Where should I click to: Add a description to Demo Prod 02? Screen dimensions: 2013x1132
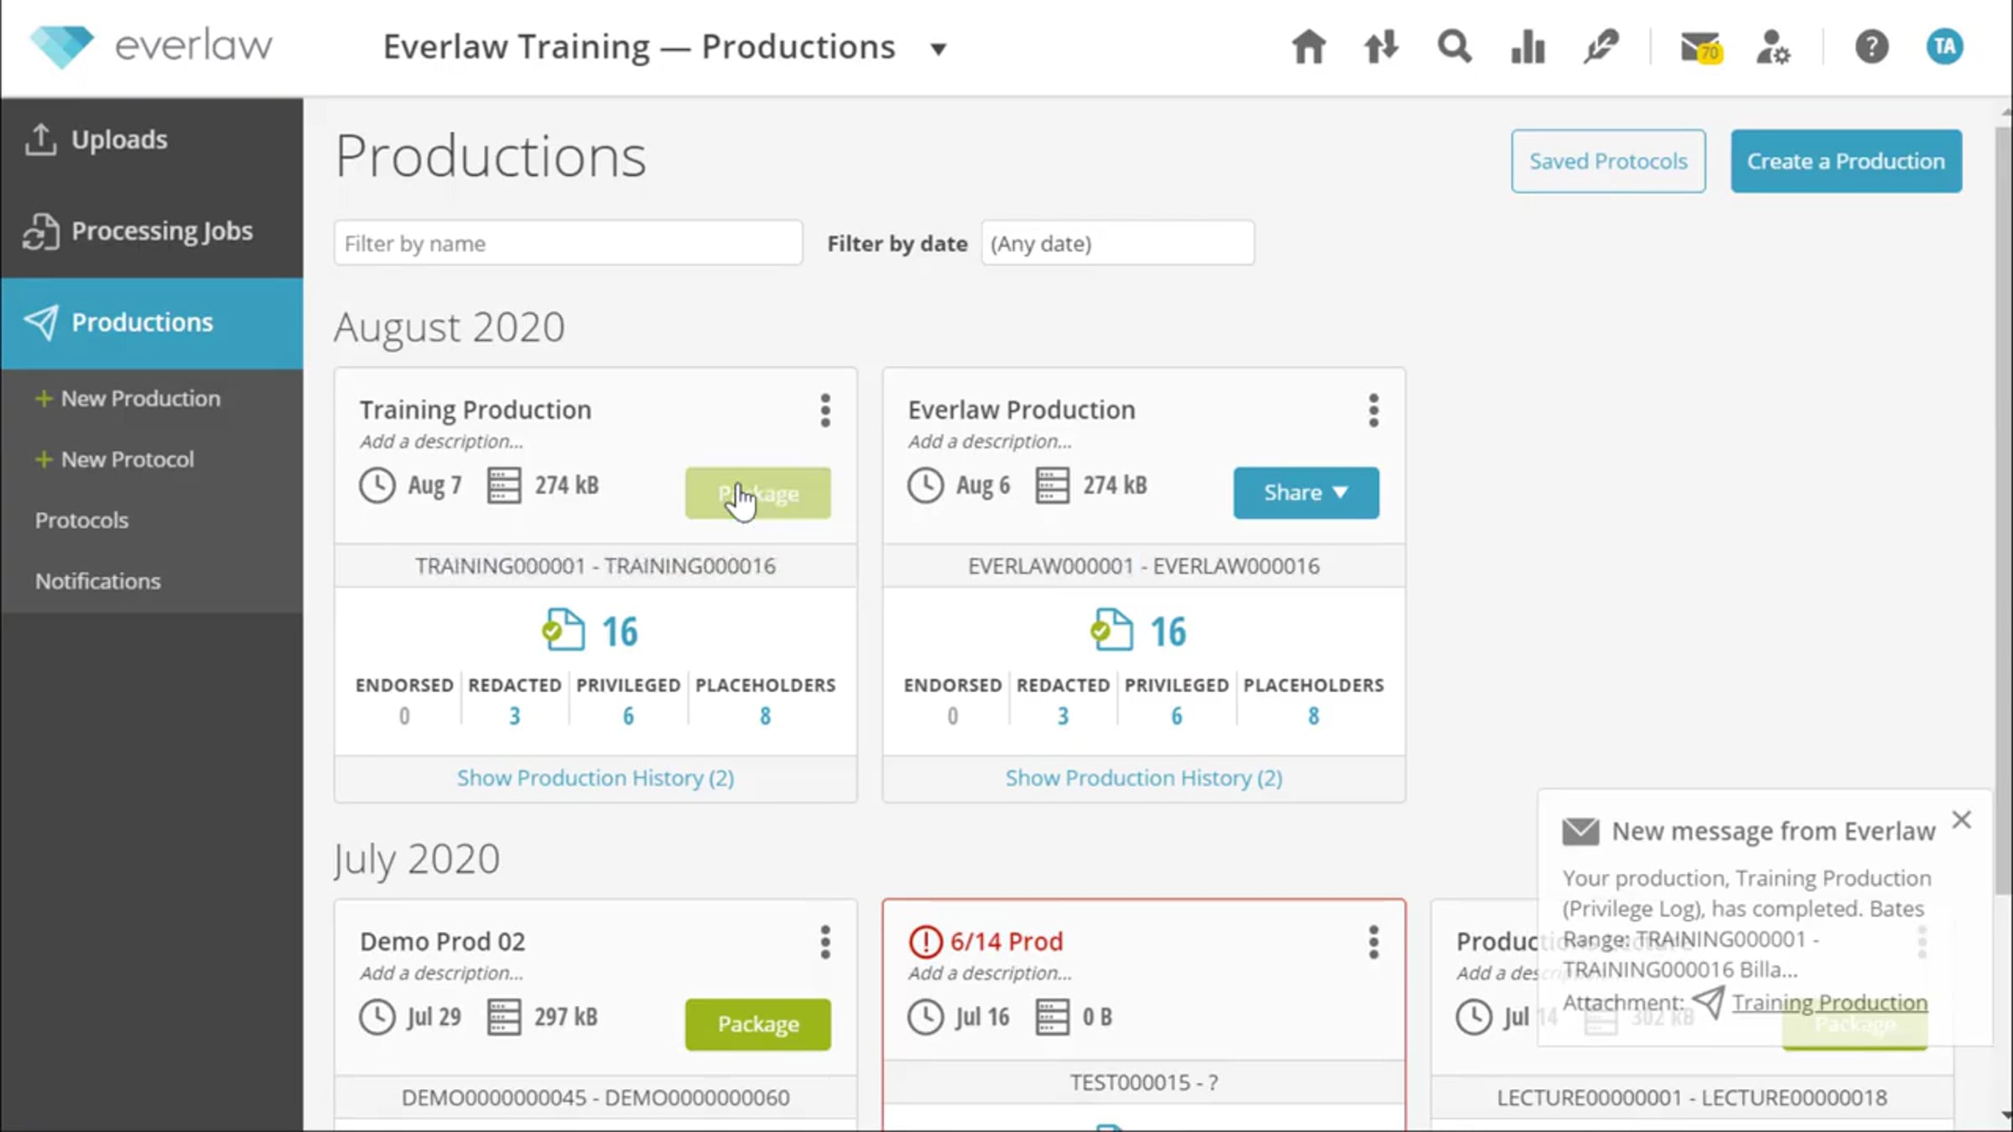[441, 973]
